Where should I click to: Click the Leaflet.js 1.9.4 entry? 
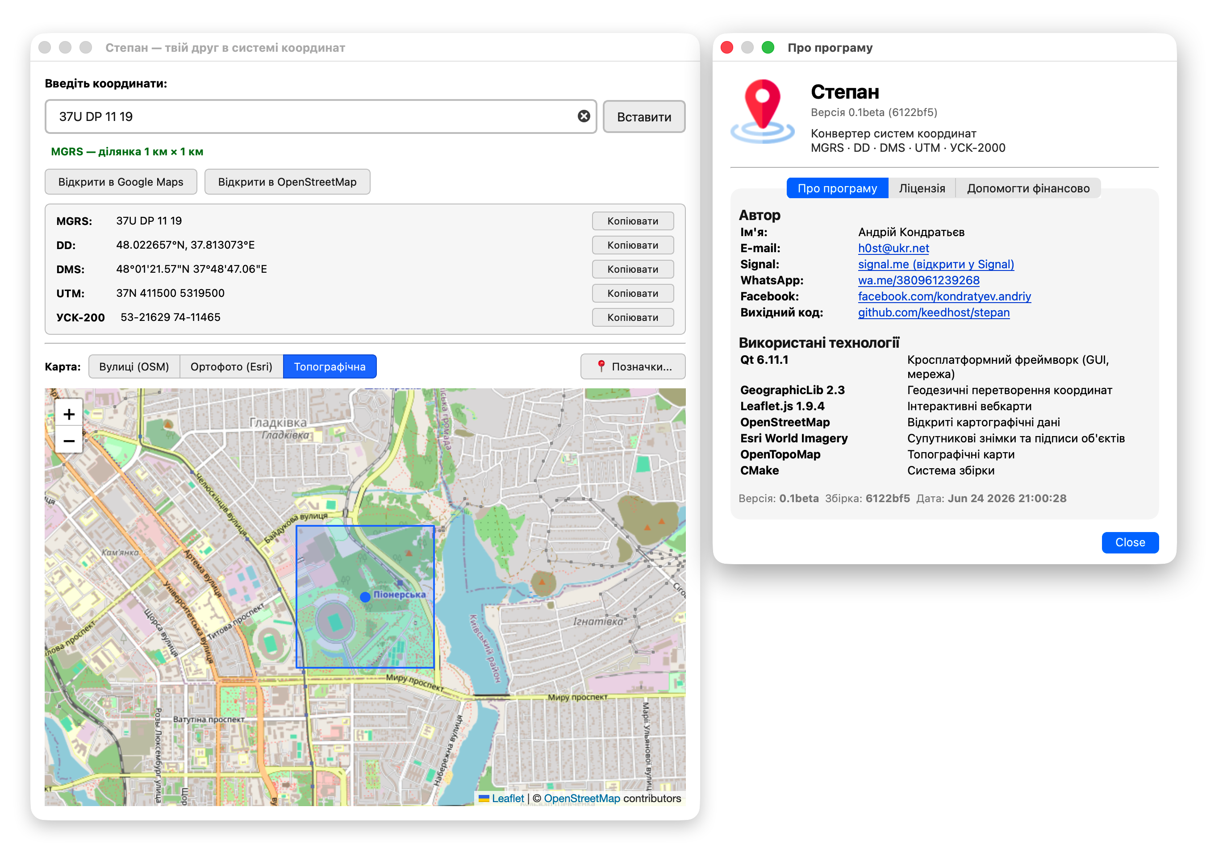point(782,406)
